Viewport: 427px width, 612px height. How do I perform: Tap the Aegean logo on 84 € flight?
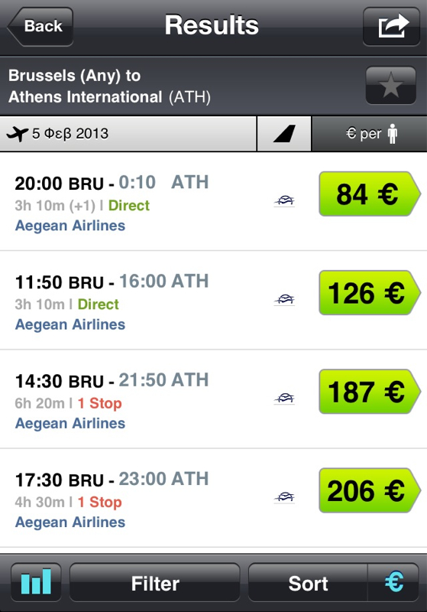coord(284,201)
